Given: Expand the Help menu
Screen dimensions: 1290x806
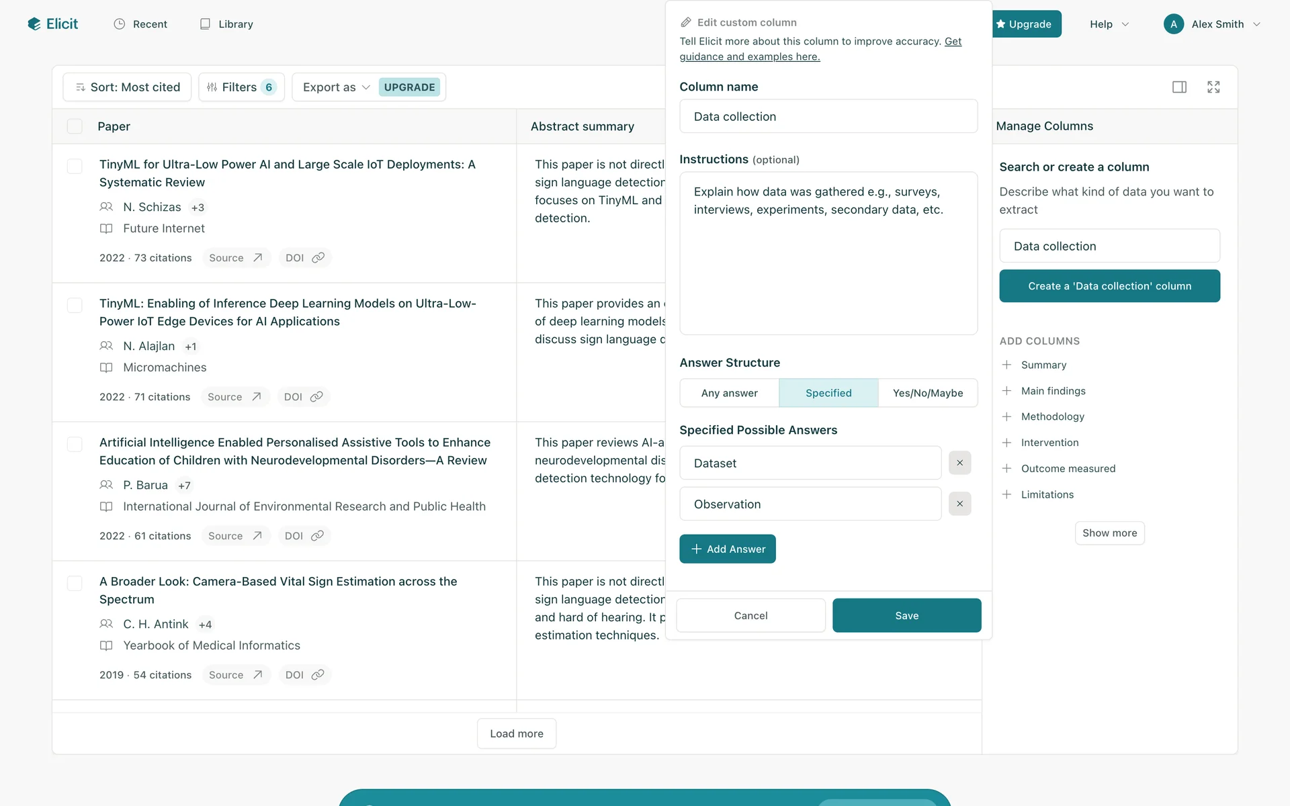Looking at the screenshot, I should (1109, 24).
